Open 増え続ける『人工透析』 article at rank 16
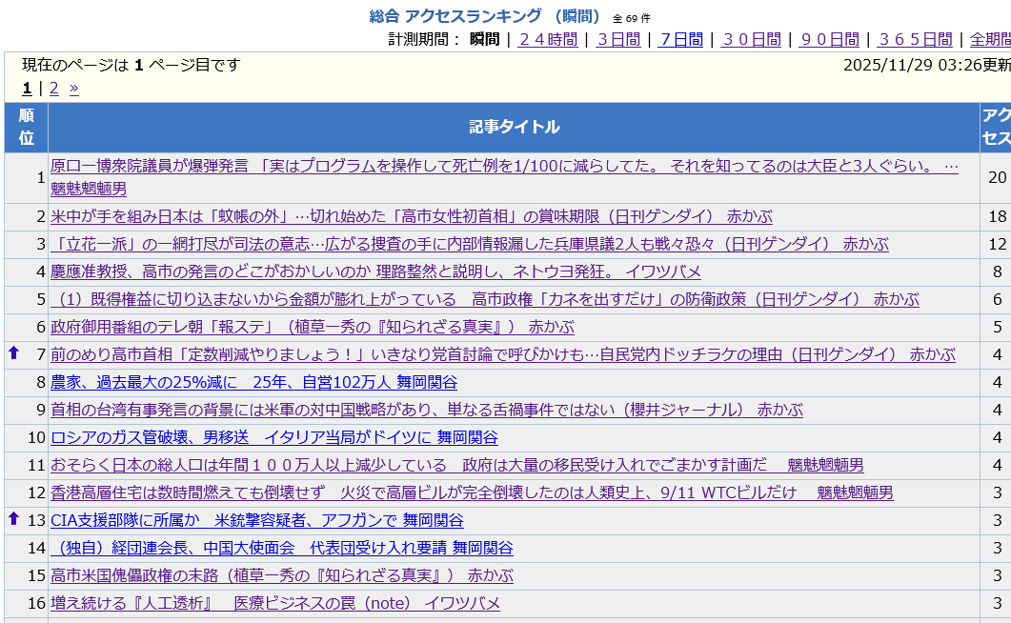This screenshot has width=1011, height=623. 274,603
